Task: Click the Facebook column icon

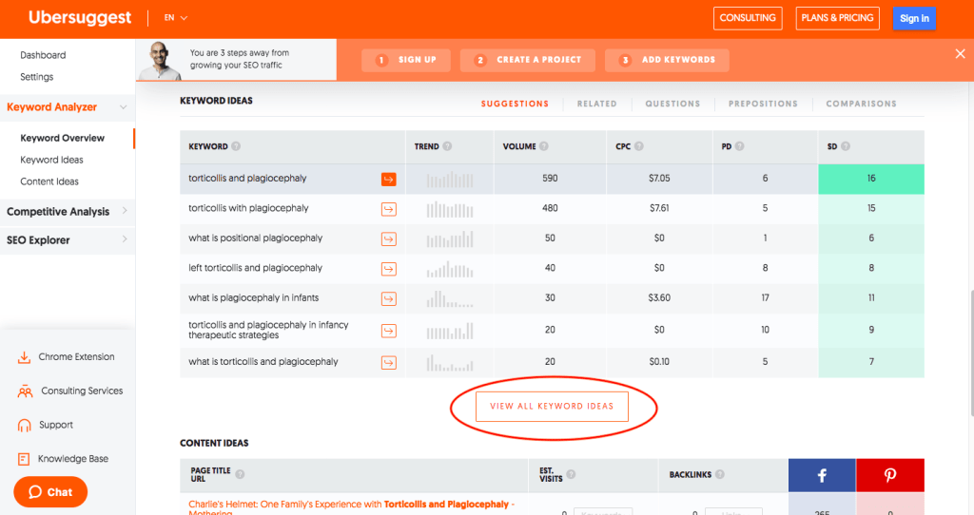Action: 822,475
